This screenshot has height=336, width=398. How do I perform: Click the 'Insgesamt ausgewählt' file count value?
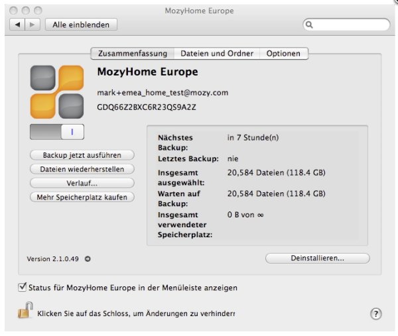pos(276,173)
